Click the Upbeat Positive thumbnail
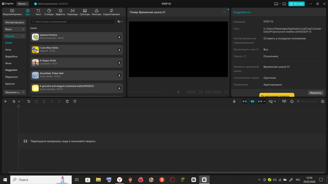The image size is (328, 184). pos(35,37)
